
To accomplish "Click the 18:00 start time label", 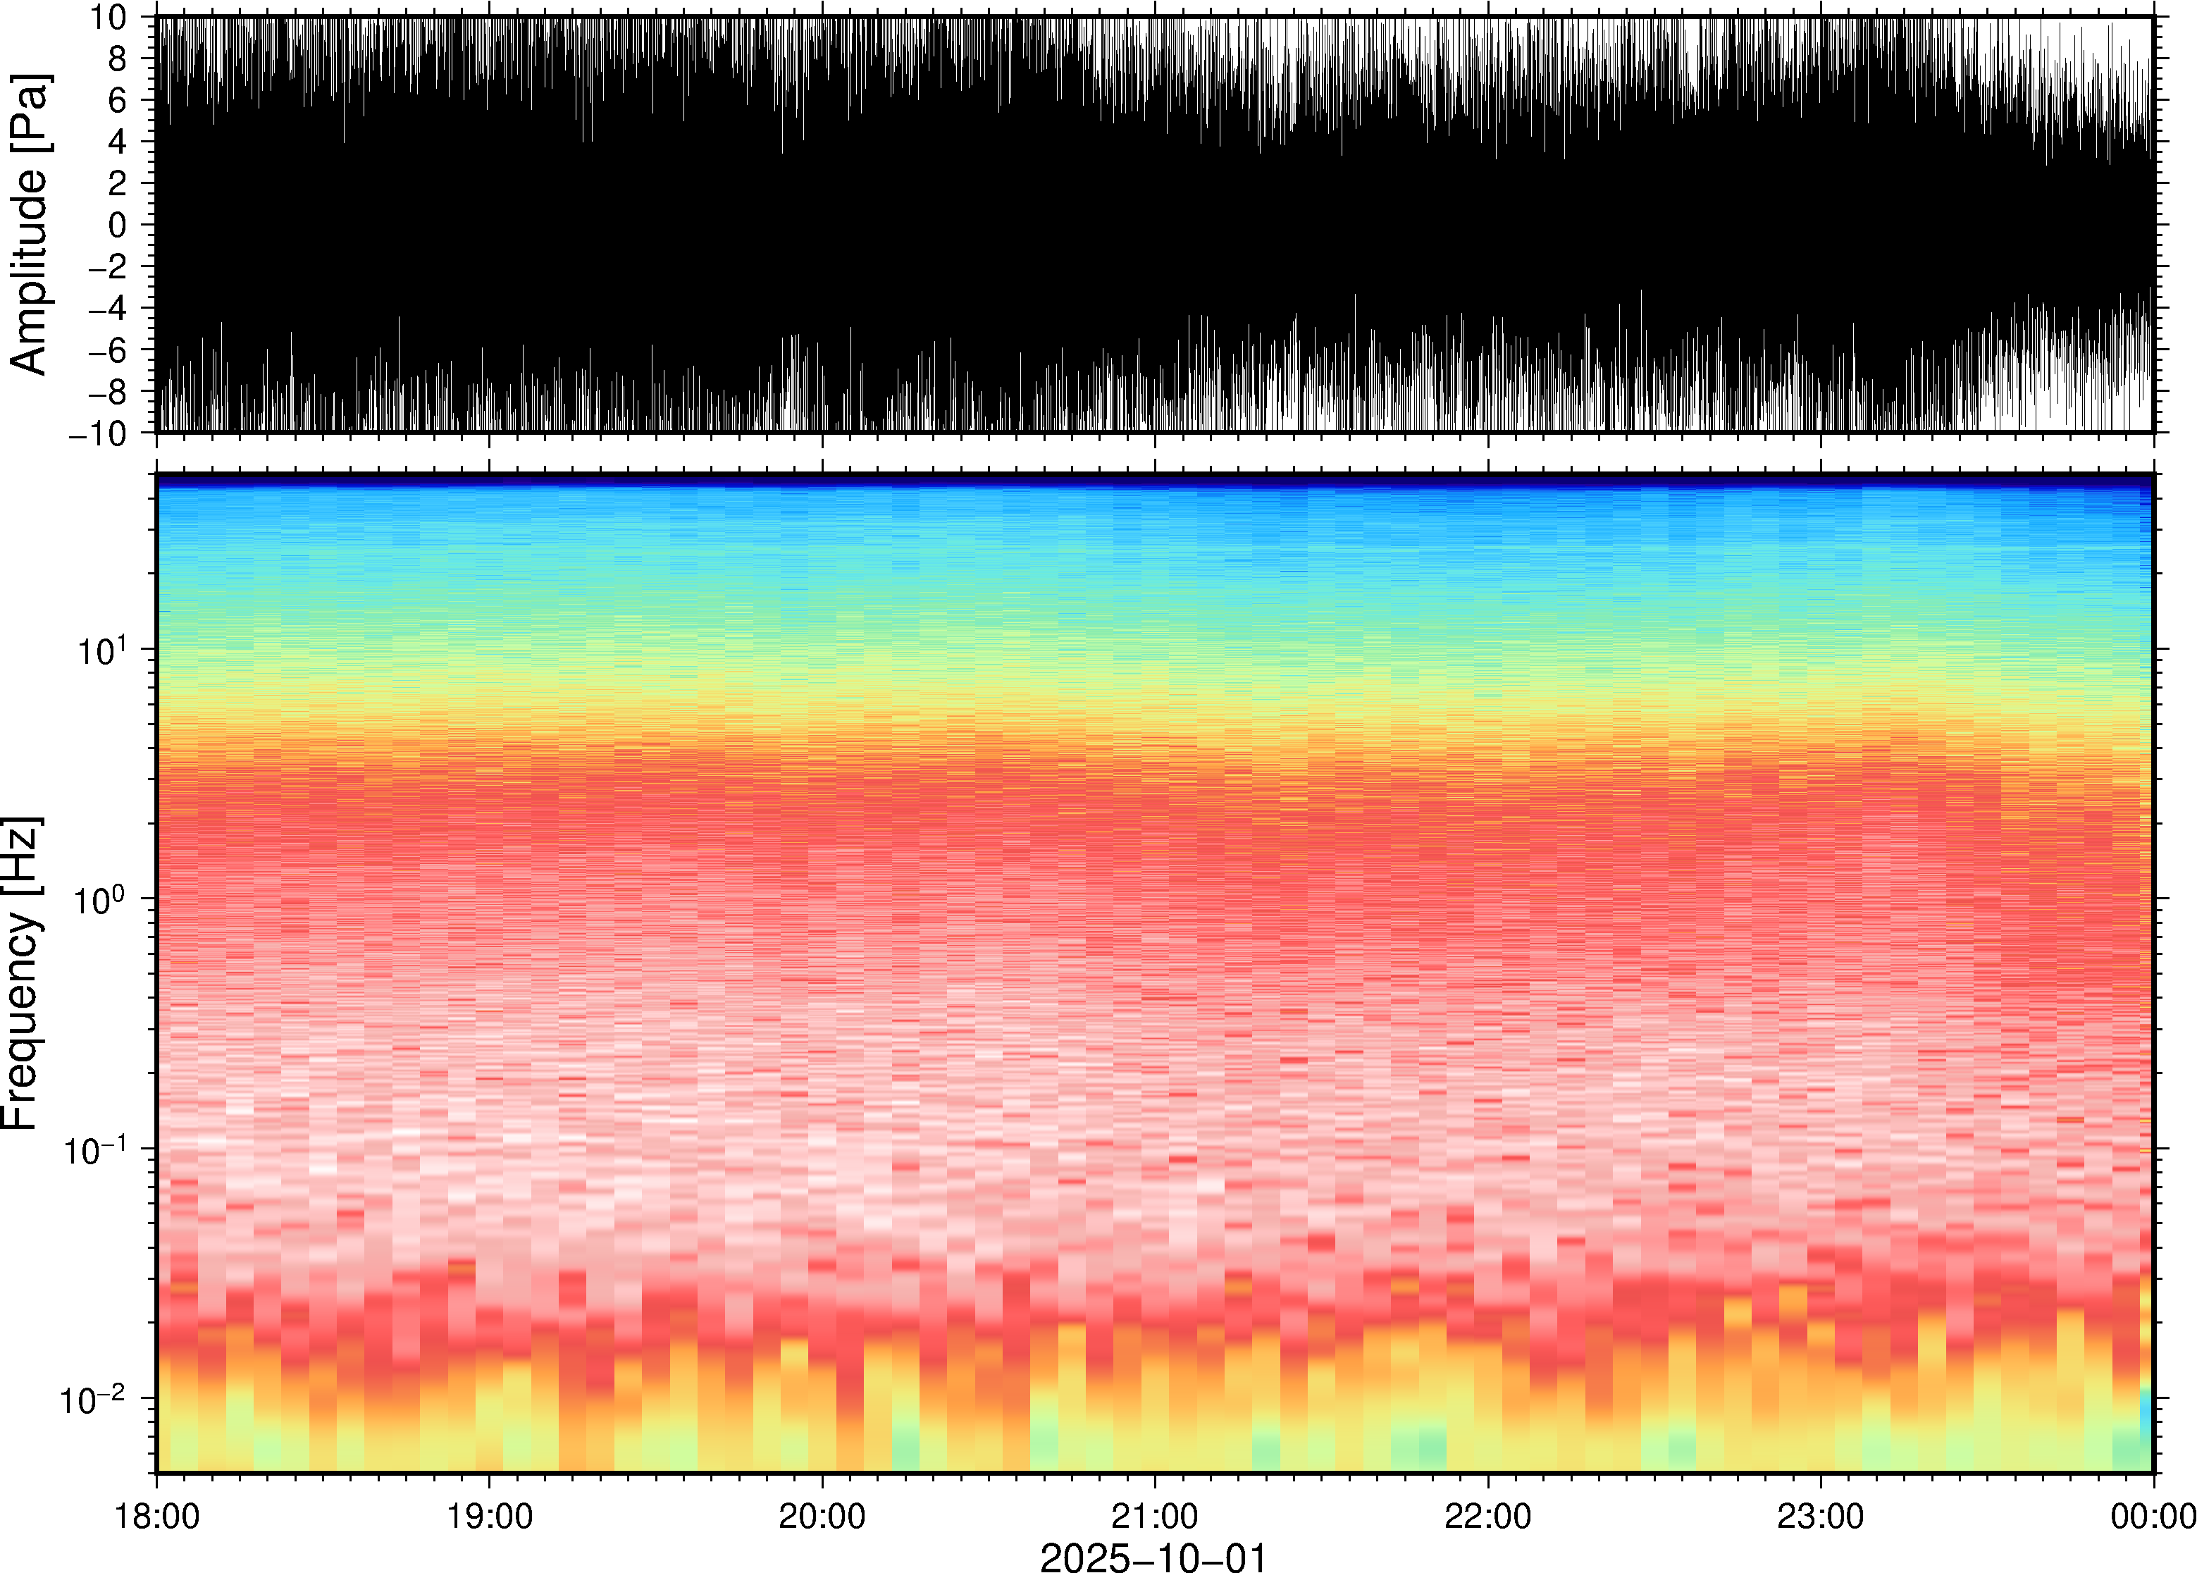I will (157, 1516).
